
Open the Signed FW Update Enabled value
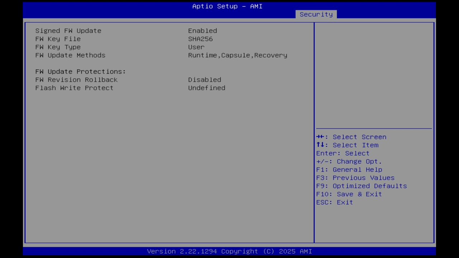point(202,31)
